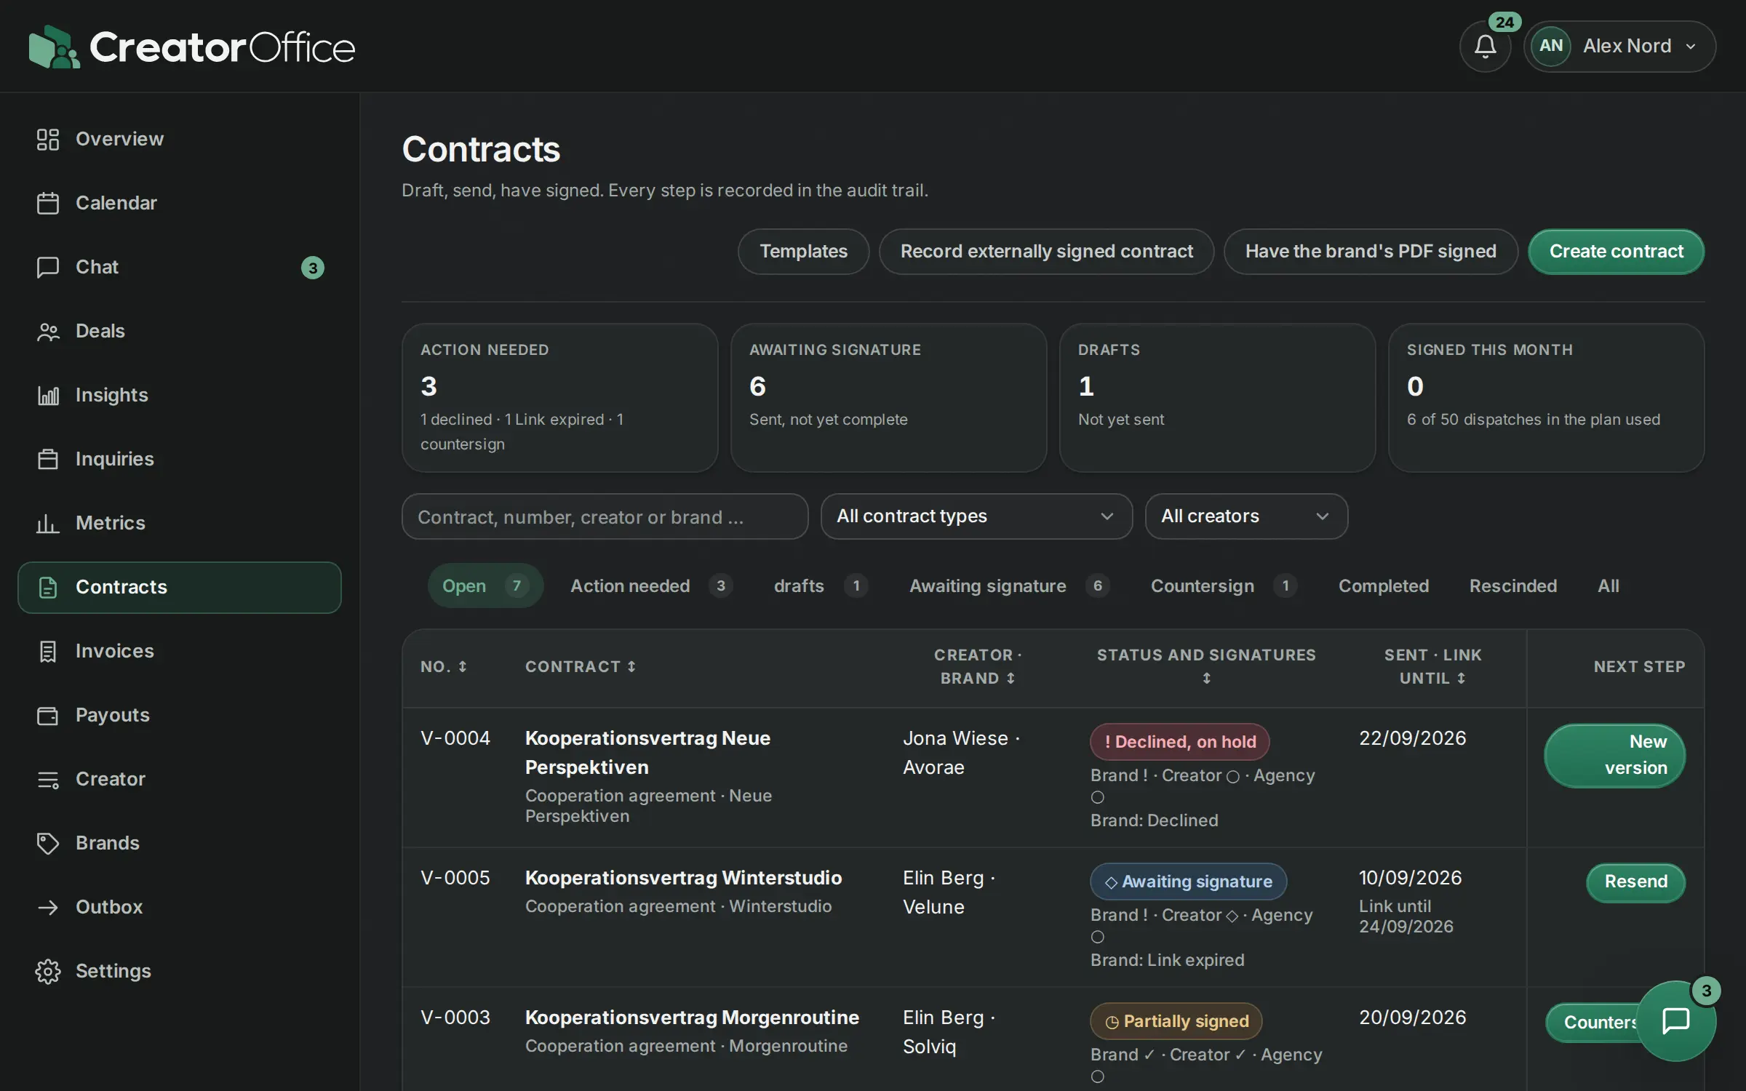1746x1091 pixels.
Task: Open the Templates button
Action: click(x=803, y=252)
